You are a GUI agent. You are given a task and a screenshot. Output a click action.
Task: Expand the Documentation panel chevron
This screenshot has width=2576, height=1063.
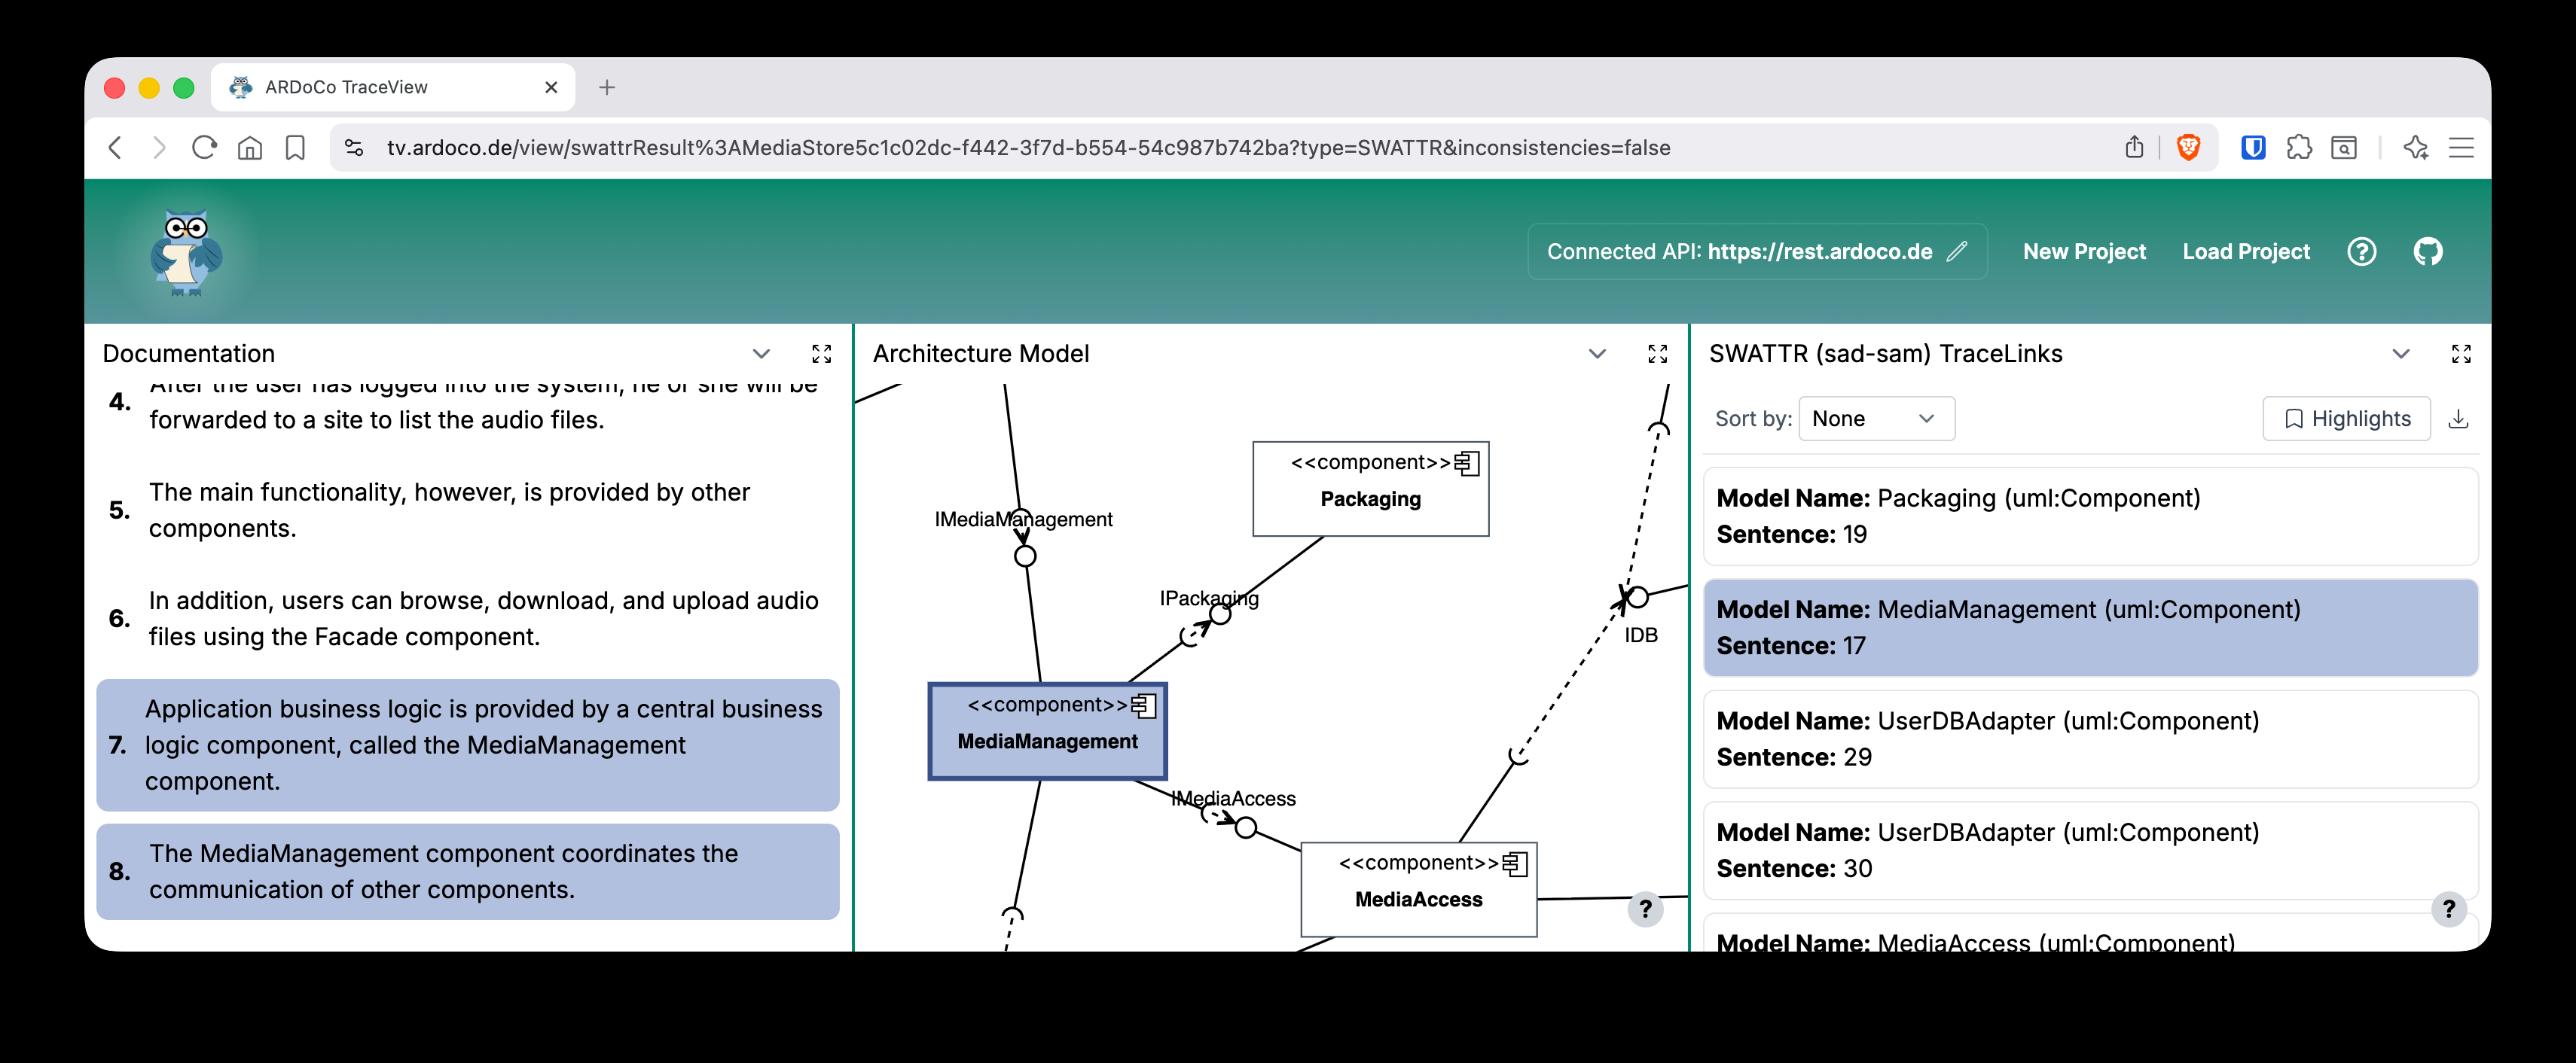point(761,354)
